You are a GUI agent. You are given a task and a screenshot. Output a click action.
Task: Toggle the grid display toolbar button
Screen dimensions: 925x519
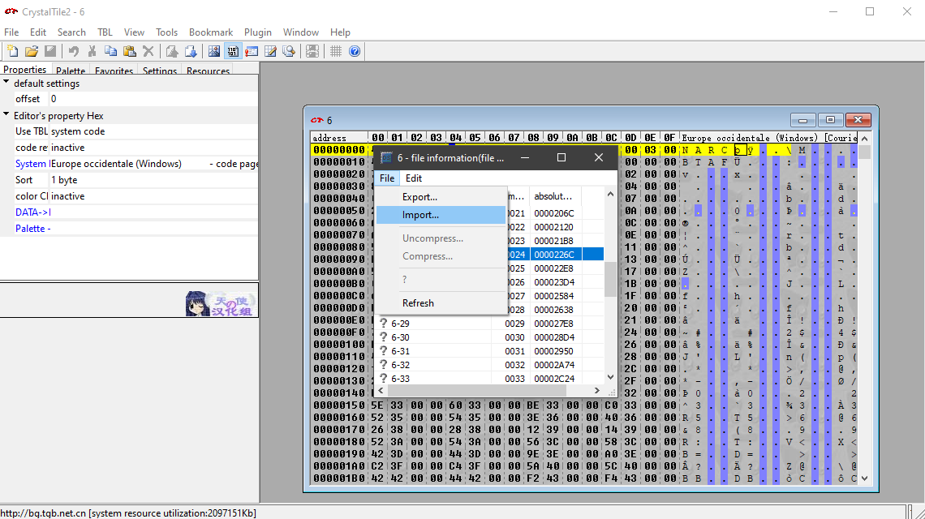[335, 51]
